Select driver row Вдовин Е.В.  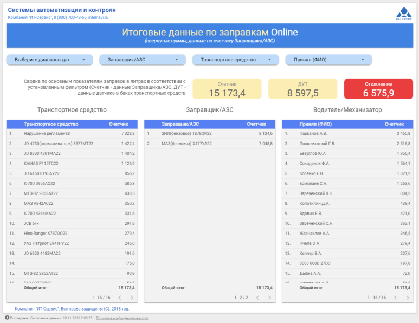pyautogui.click(x=347, y=214)
